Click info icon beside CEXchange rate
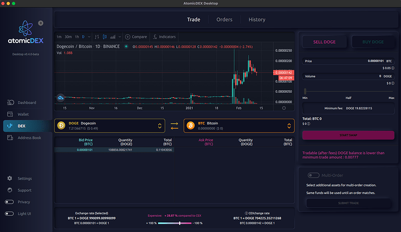The image size is (401, 232). (x=246, y=213)
